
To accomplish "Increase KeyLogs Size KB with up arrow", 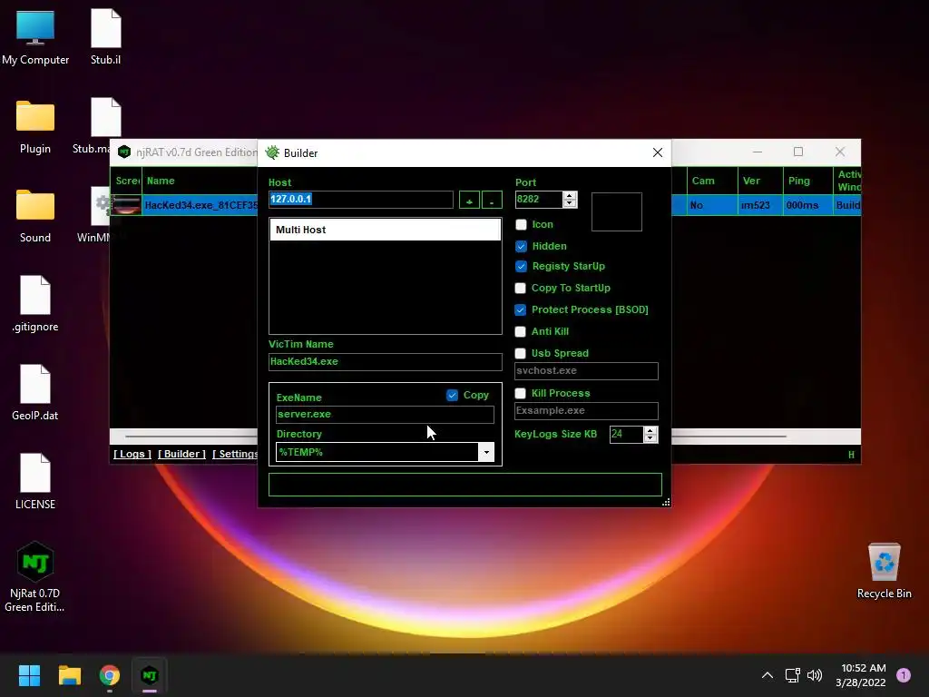I will click(x=650, y=430).
